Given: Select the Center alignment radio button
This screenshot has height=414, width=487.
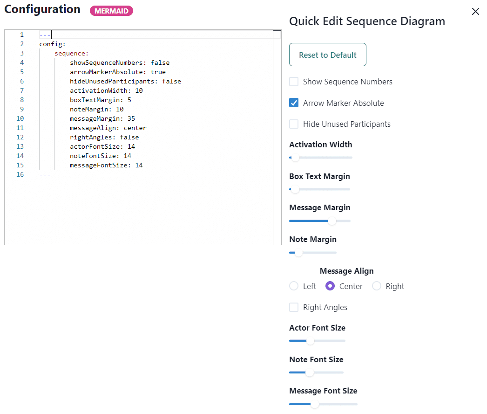Looking at the screenshot, I should tap(329, 286).
